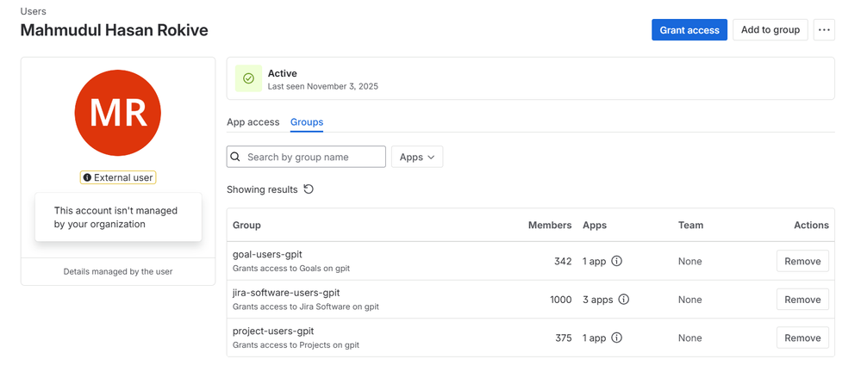Click 'Grants access to Jira Software on gpit'
This screenshot has height=384, width=861.
306,307
